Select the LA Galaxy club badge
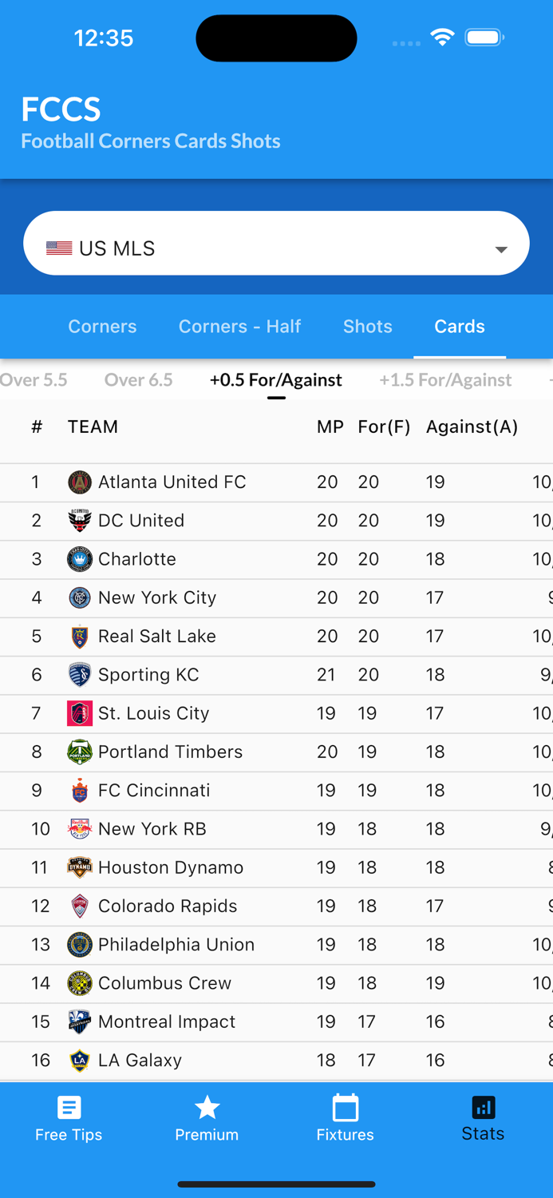 click(x=80, y=1060)
